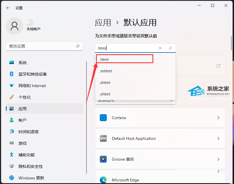Clear the html search text with X
This screenshot has width=234, height=184.
pyautogui.click(x=160, y=48)
